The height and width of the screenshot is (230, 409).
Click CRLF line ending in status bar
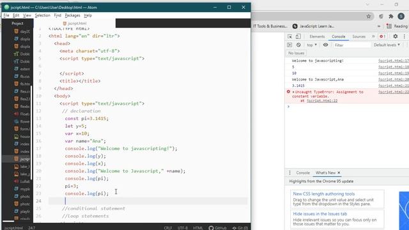pos(167,228)
